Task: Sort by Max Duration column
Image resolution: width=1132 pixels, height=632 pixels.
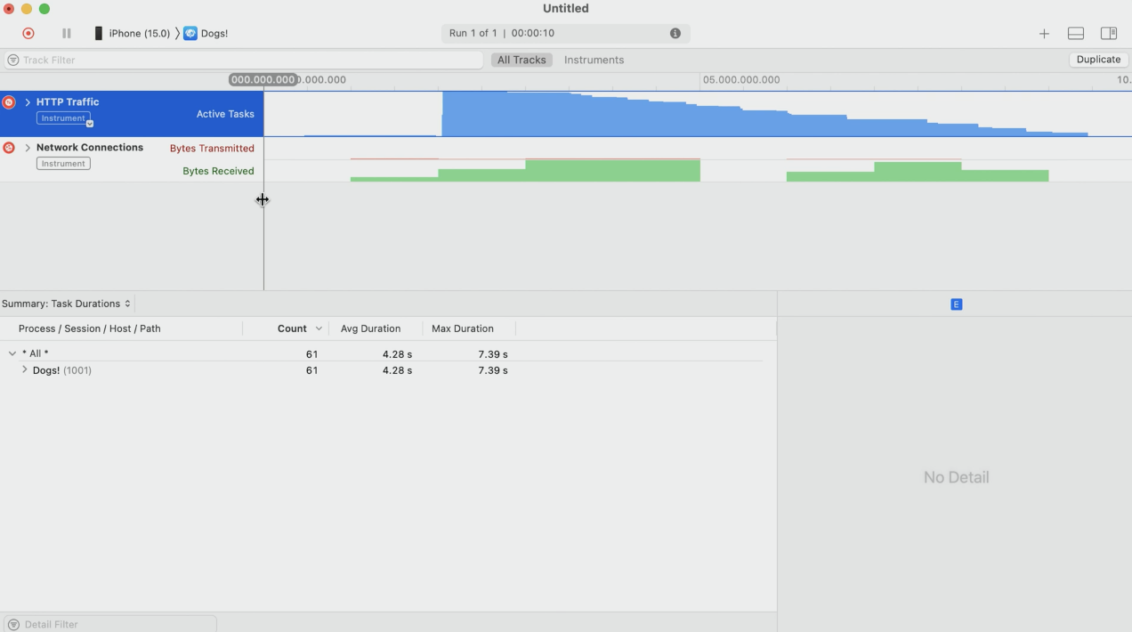Action: coord(462,328)
